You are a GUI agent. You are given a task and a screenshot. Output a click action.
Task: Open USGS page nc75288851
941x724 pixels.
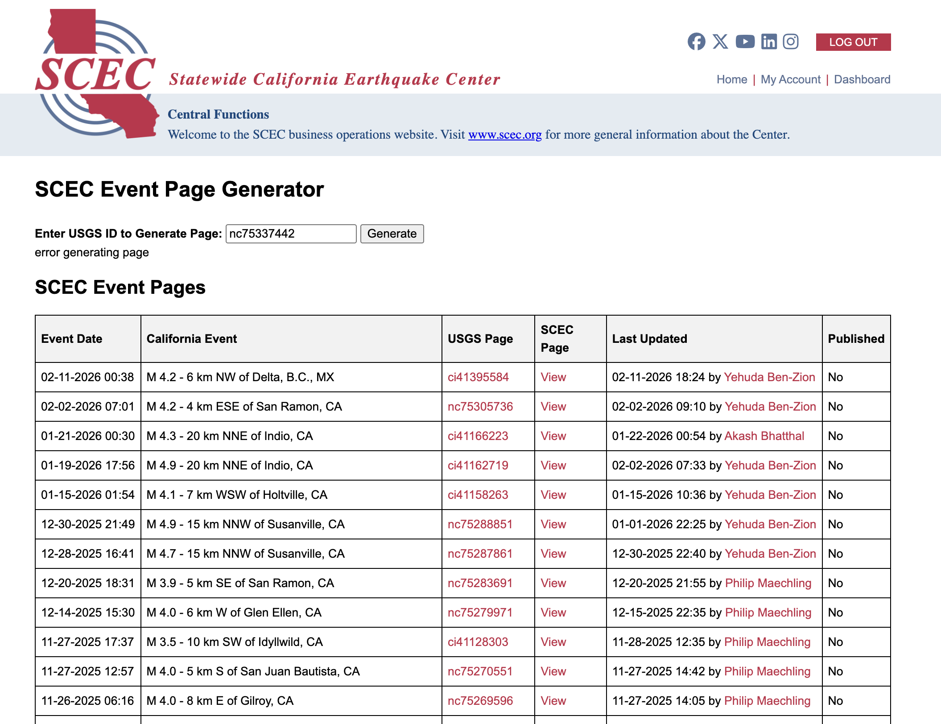click(480, 524)
